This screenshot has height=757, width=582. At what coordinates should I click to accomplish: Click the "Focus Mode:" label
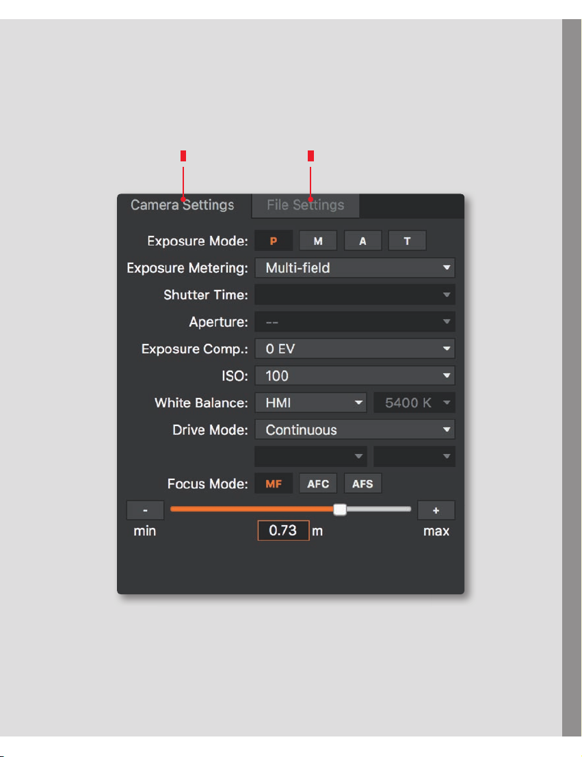click(208, 483)
